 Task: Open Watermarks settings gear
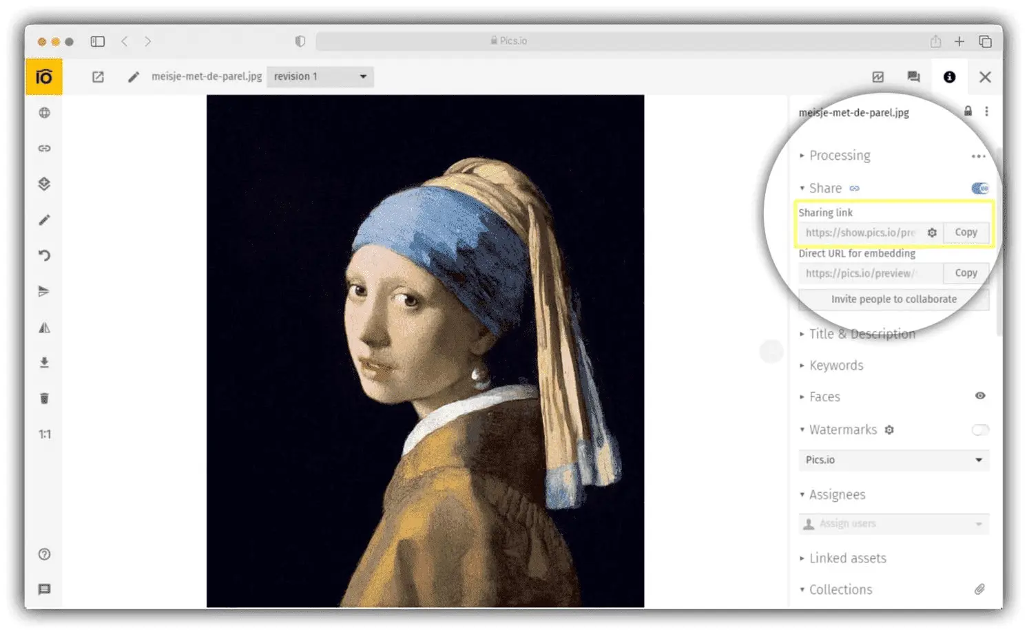pyautogui.click(x=889, y=430)
